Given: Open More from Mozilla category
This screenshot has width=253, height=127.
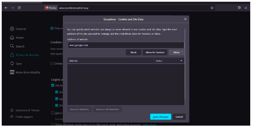Looking at the screenshot, I should pyautogui.click(x=28, y=72).
